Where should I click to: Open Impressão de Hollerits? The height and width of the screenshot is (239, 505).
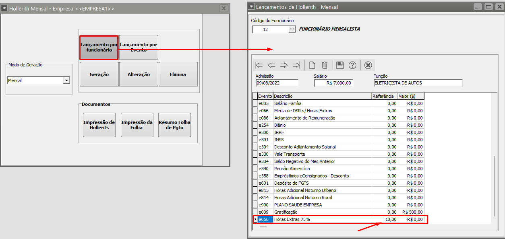(99, 125)
